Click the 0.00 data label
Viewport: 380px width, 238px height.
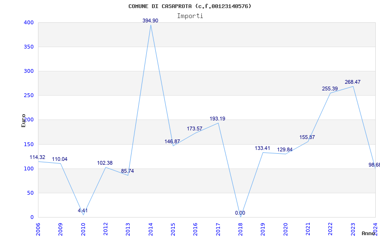(x=240, y=213)
